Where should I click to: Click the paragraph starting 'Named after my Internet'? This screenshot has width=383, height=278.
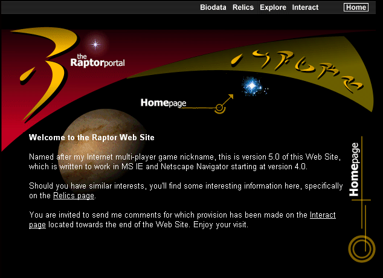point(185,161)
